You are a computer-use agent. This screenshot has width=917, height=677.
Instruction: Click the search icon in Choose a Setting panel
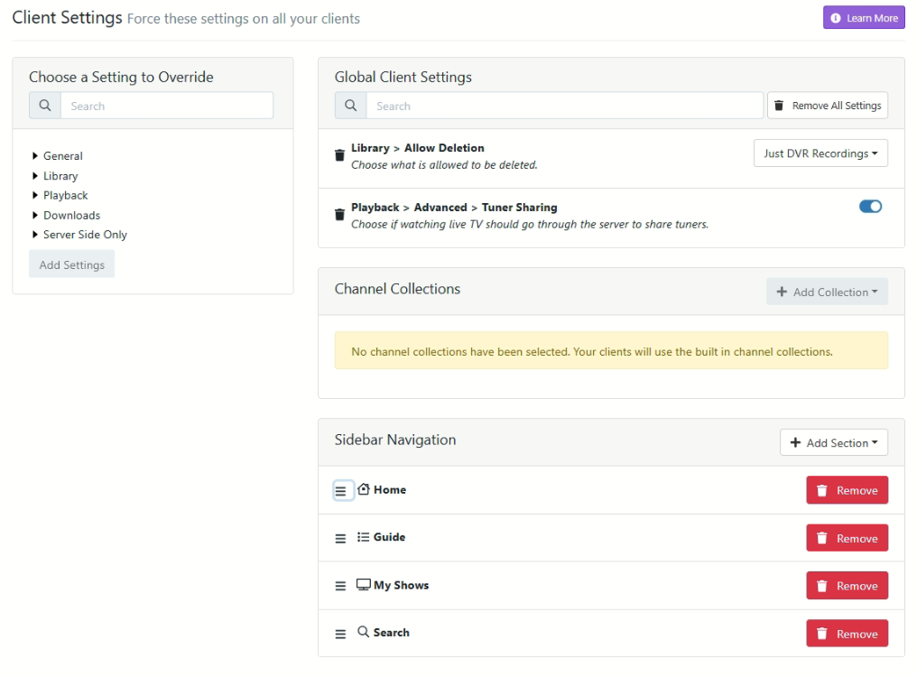point(45,106)
